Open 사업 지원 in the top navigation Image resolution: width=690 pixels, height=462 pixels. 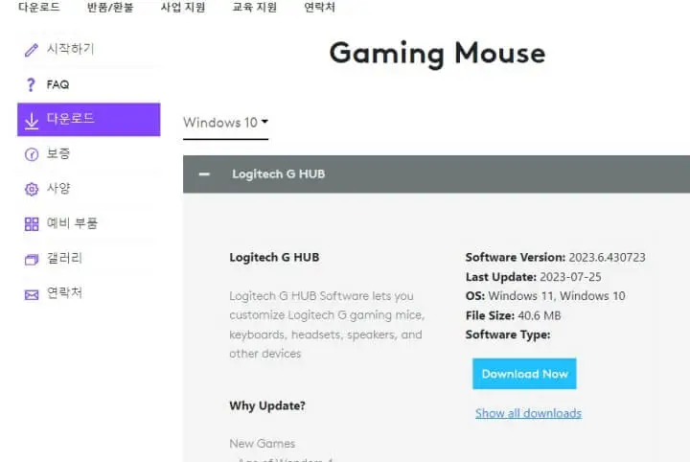183,7
